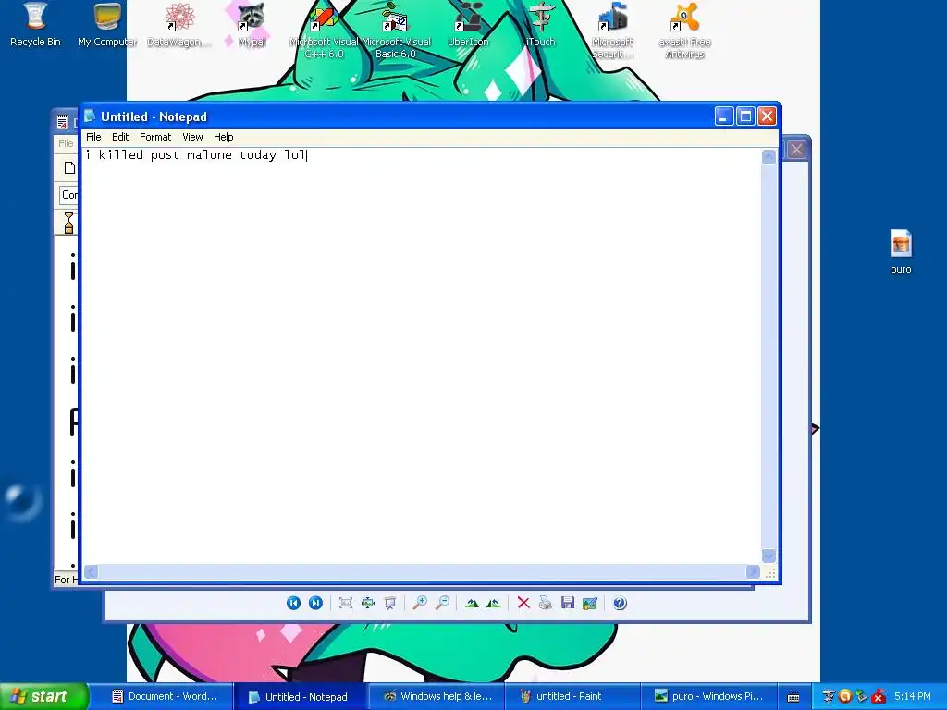
Task: Switch to untitled - Paint taskbar button
Action: click(572, 696)
